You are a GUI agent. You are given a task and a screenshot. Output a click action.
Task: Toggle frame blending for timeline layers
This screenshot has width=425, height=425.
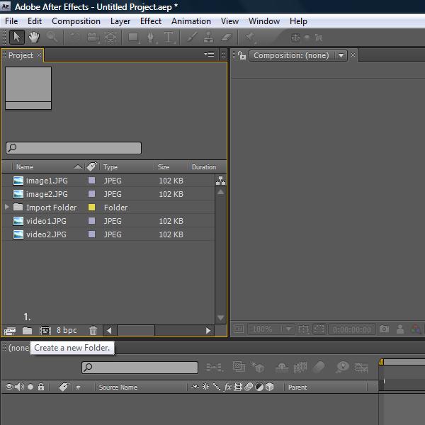click(x=300, y=367)
